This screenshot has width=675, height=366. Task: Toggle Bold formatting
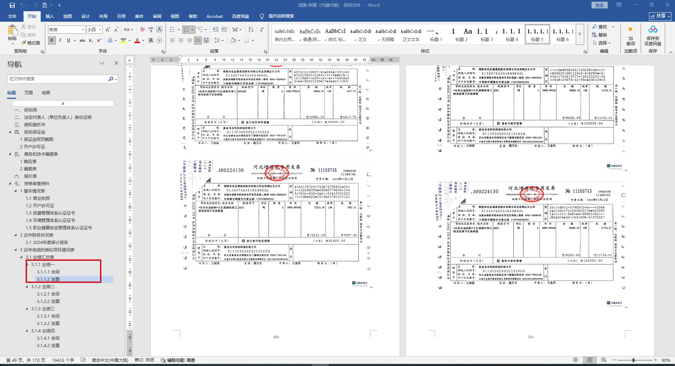coord(52,41)
